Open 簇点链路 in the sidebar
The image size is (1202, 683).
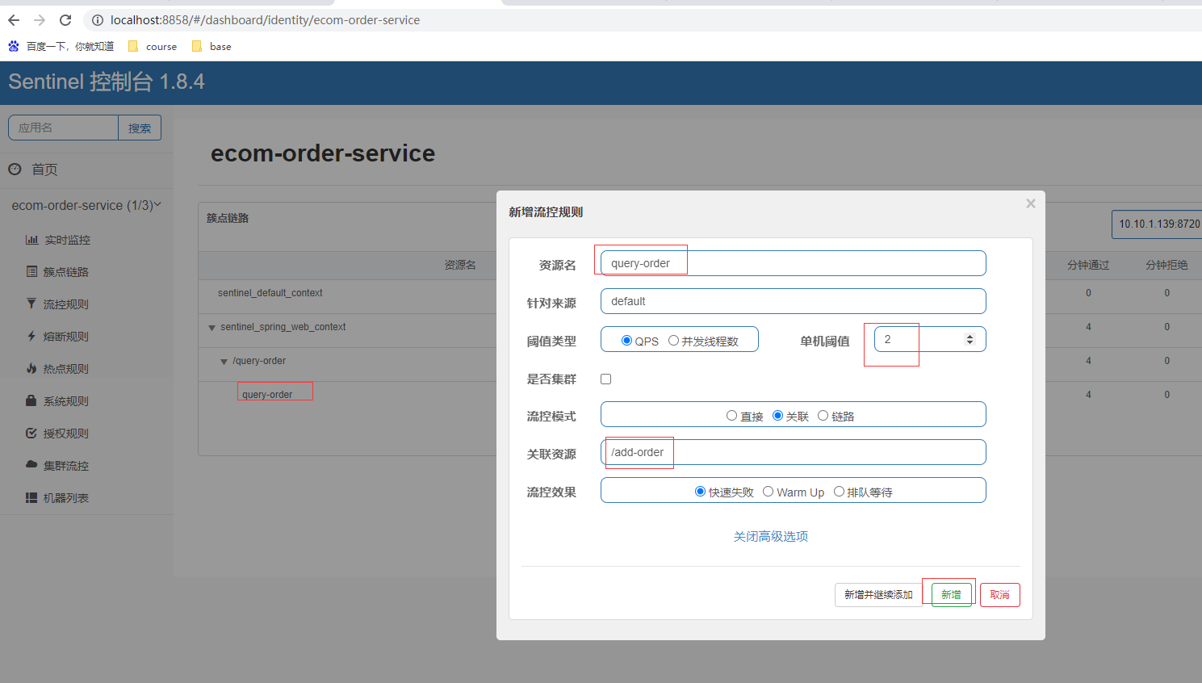pos(66,272)
